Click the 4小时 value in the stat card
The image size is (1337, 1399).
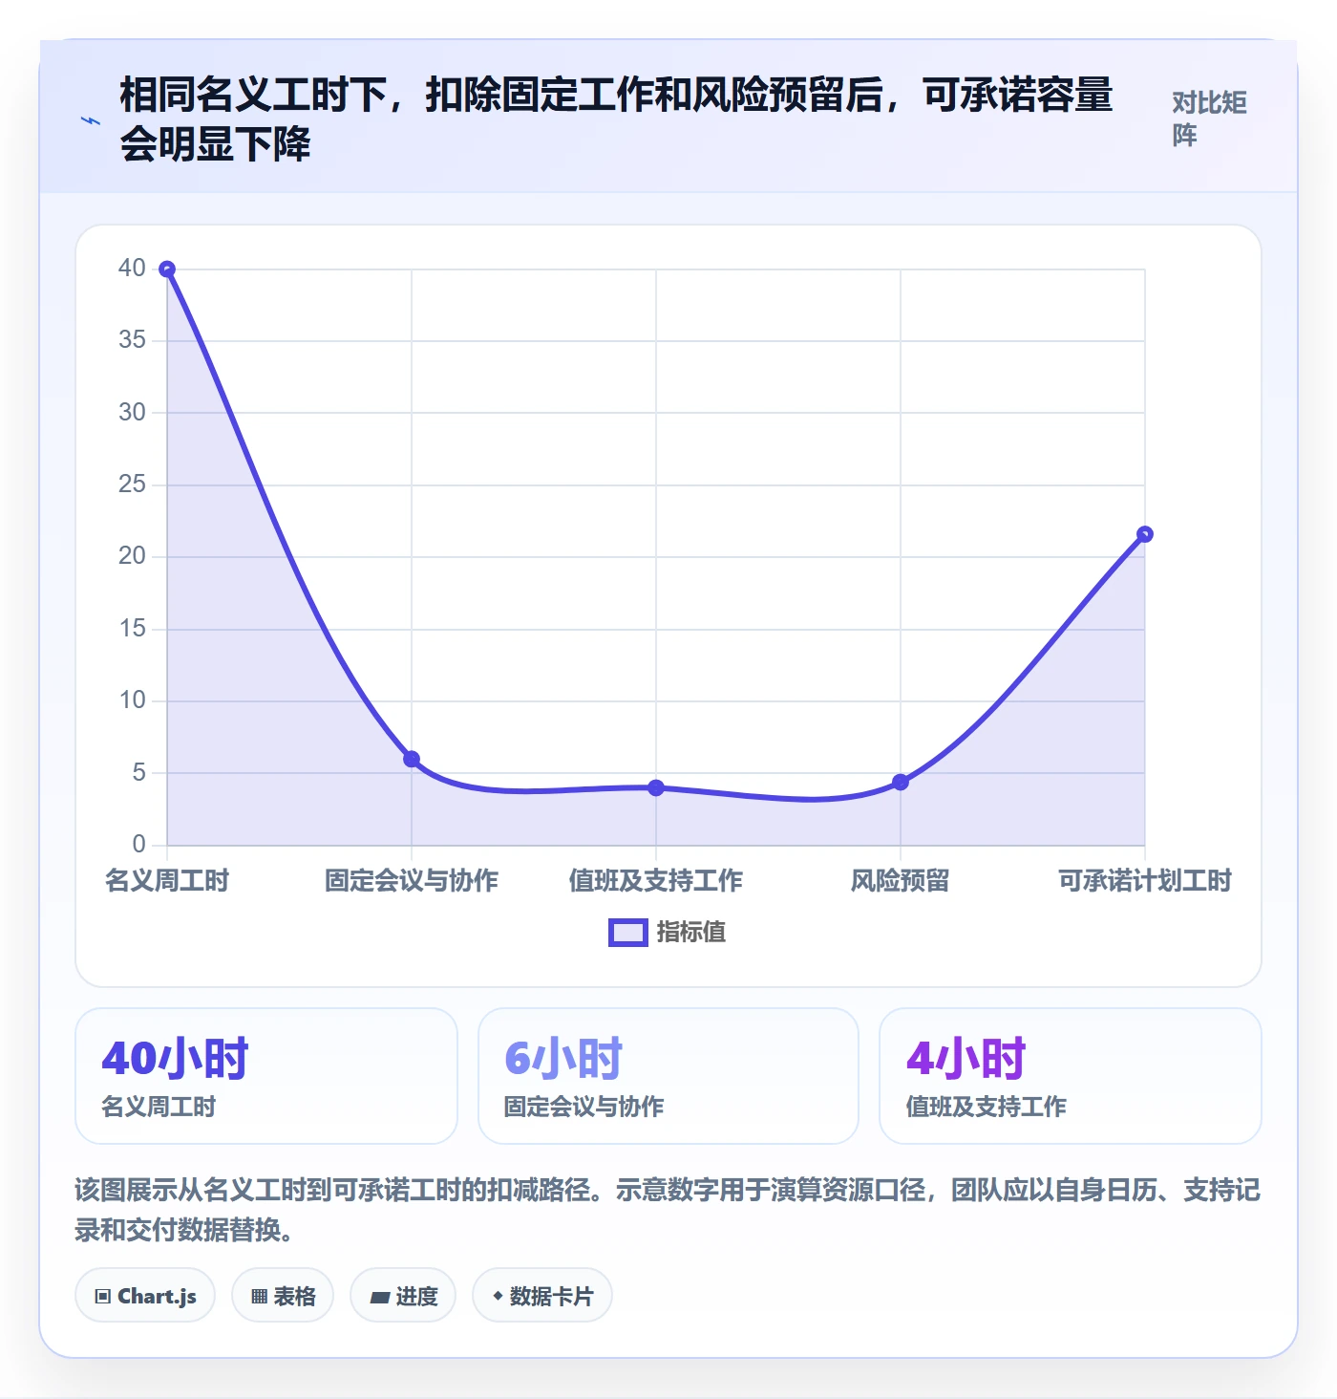[x=966, y=1059]
